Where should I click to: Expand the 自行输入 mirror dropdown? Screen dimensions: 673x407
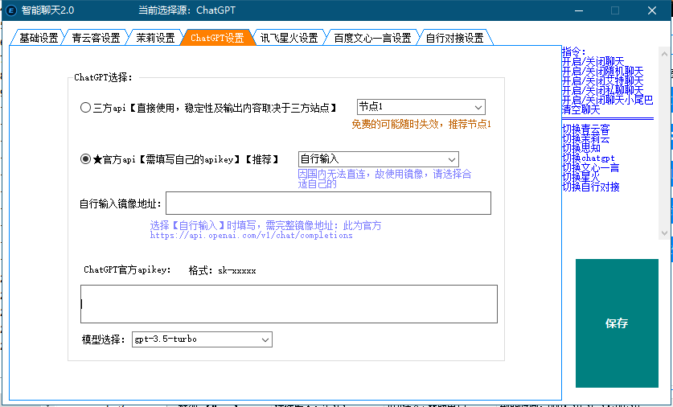[x=378, y=159]
